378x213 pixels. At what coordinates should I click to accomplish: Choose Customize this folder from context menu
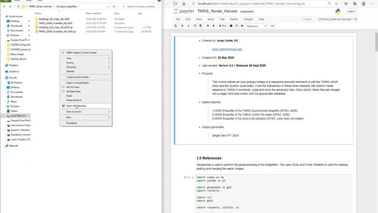coord(86,77)
